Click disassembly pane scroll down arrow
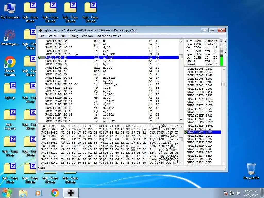Screen dimensions: 264x198 point(181,120)
